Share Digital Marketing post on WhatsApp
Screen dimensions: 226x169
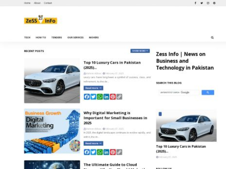click(100, 152)
